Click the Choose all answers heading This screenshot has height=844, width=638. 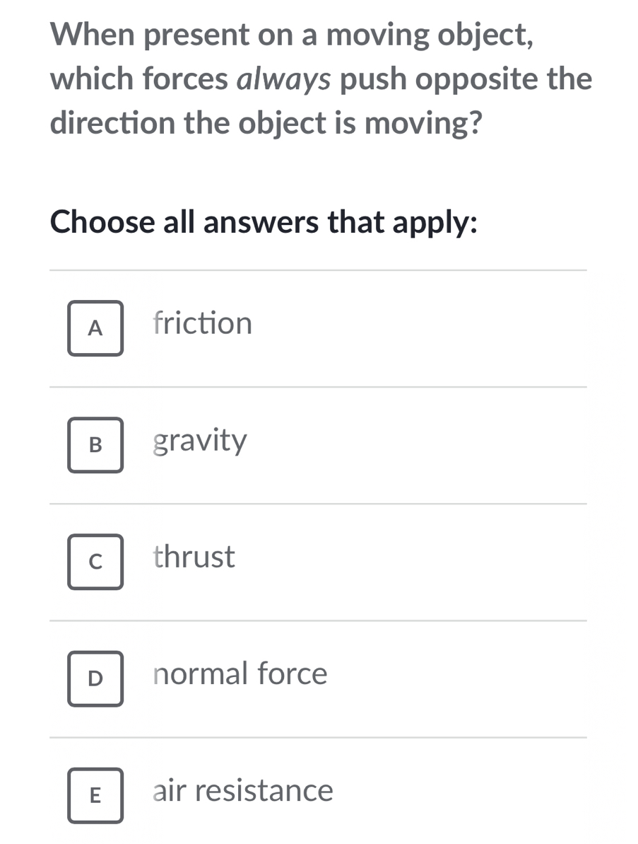(264, 223)
